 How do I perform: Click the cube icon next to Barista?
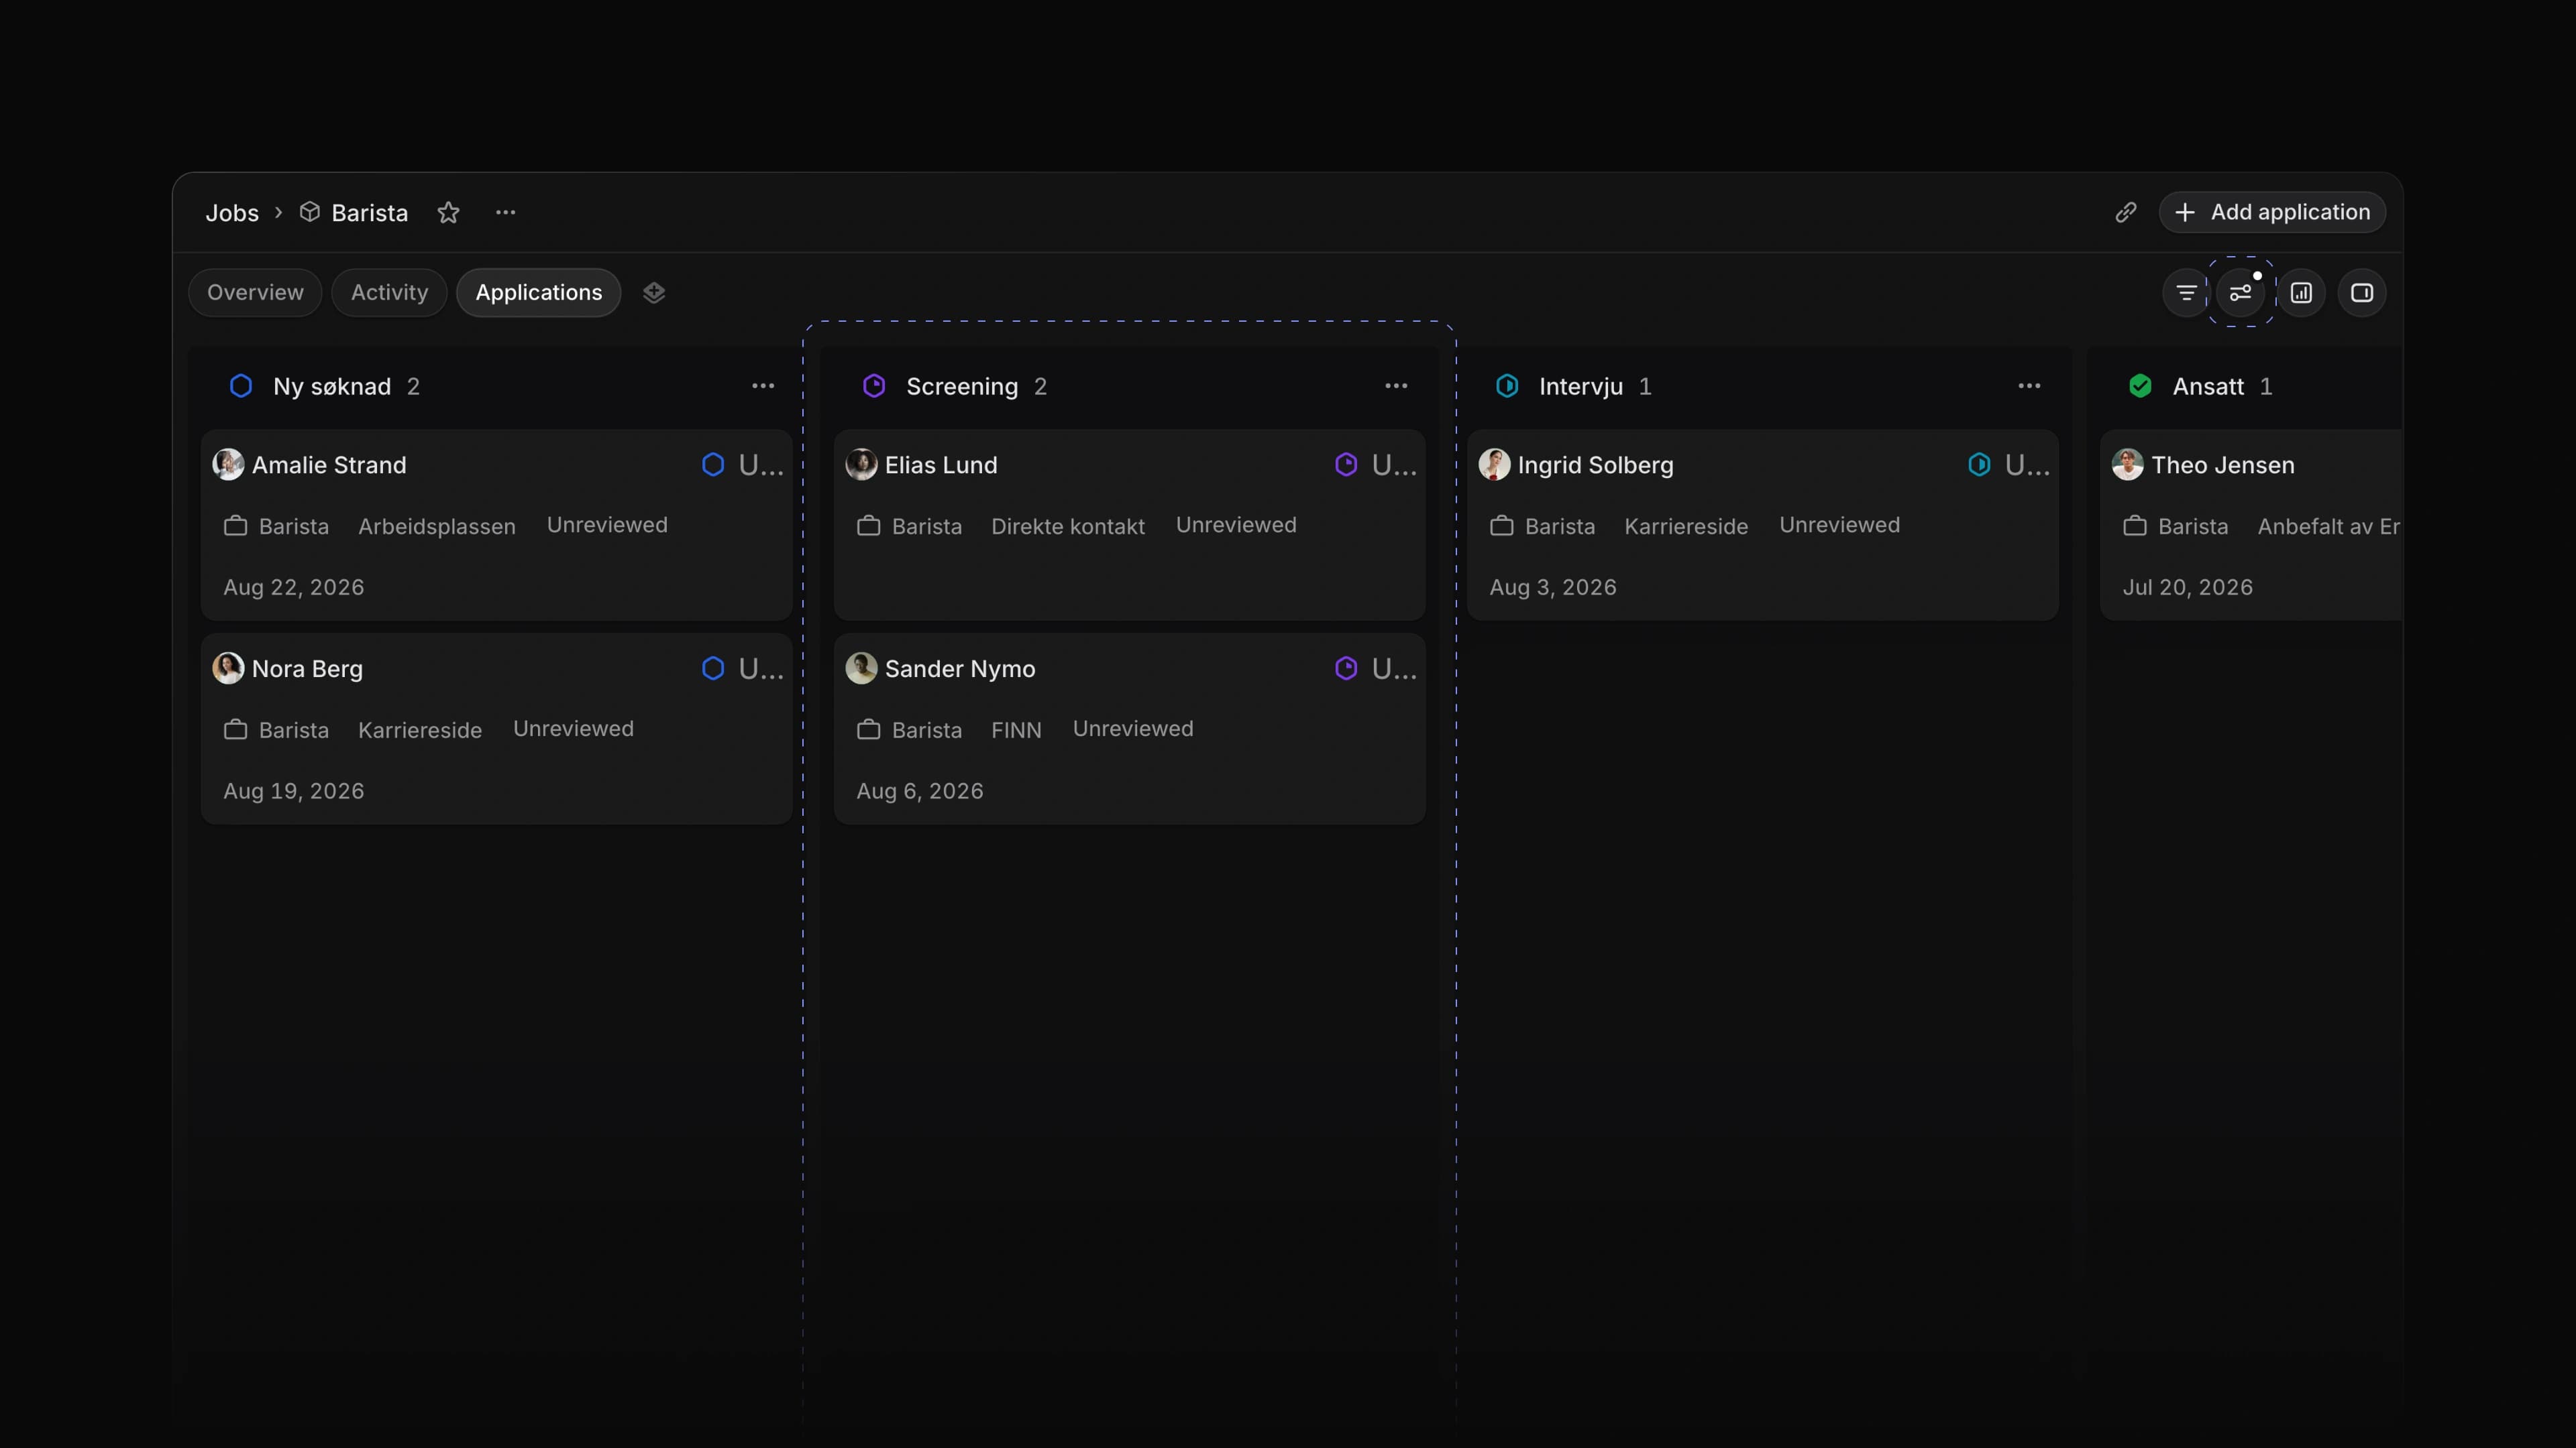coord(310,212)
